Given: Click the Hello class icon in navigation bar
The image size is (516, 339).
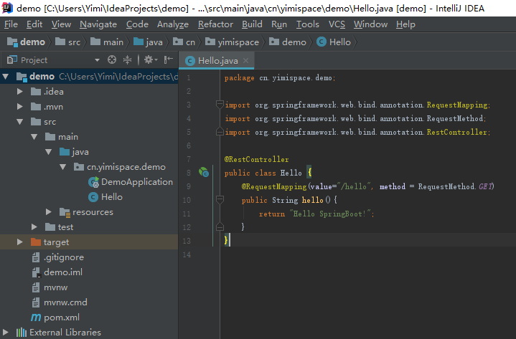Looking at the screenshot, I should (322, 42).
